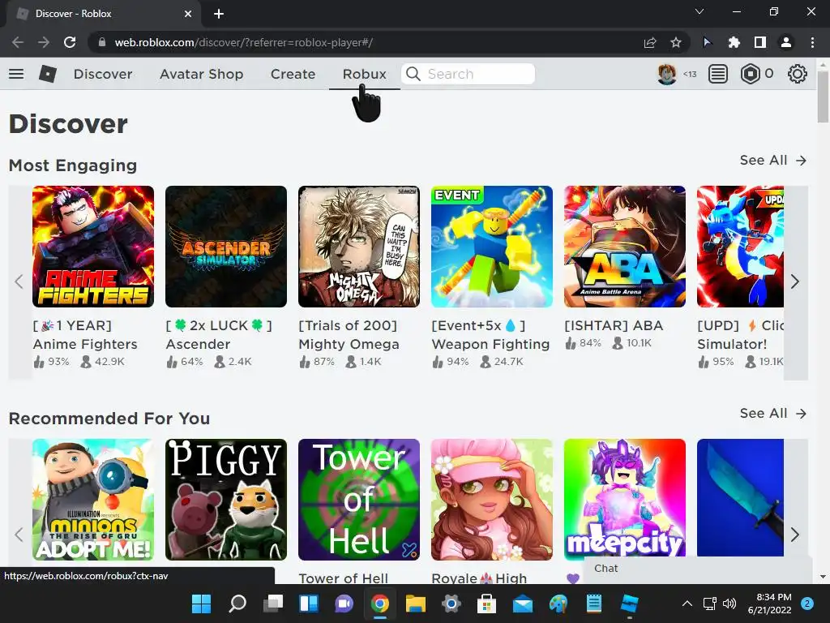Open Windows Start menu
The height and width of the screenshot is (623, 830).
(201, 604)
